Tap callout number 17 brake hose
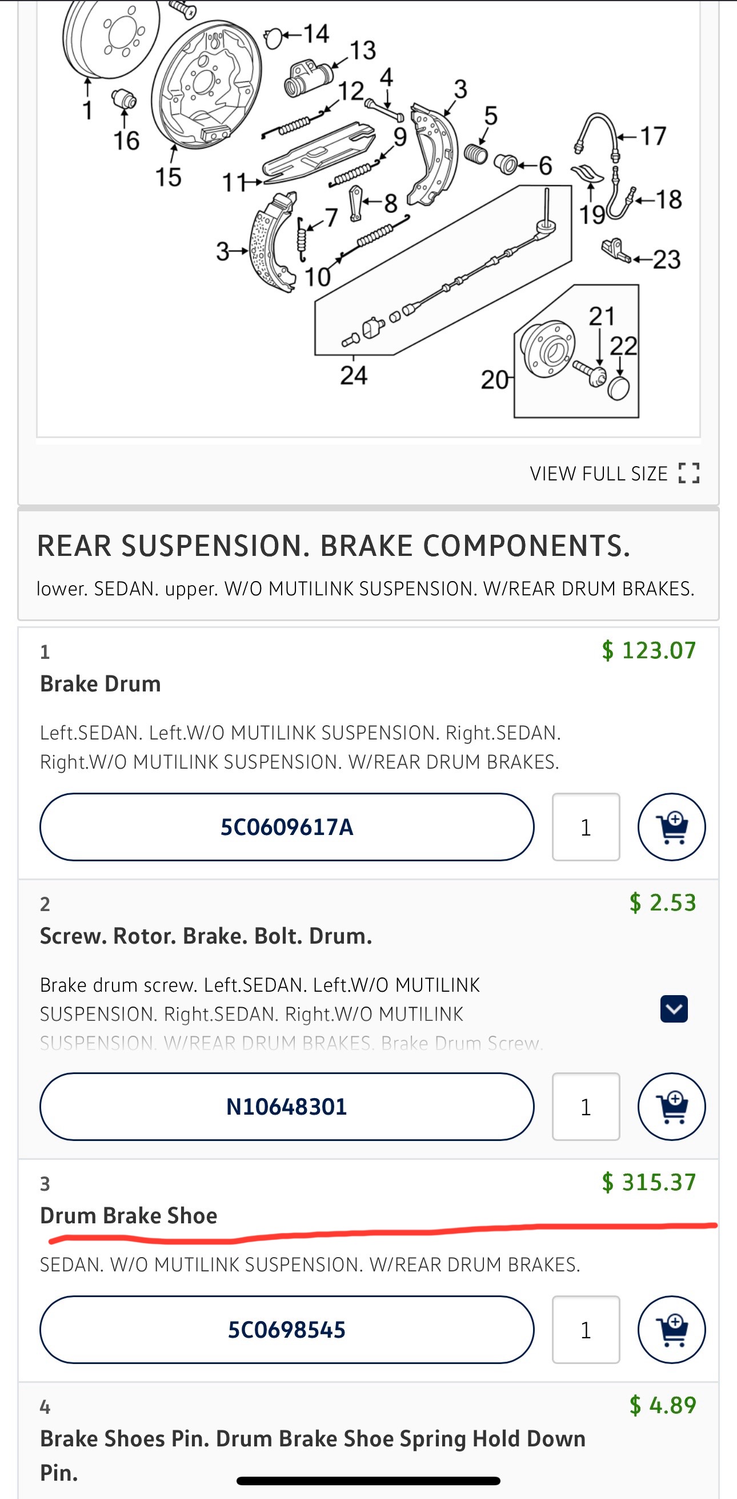This screenshot has width=737, height=1499. [654, 136]
